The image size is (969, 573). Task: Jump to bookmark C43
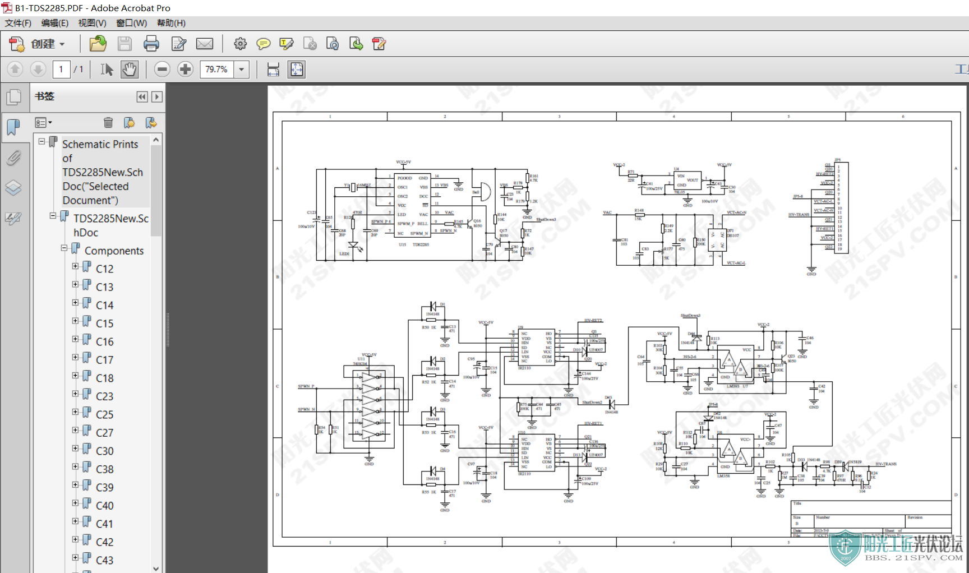[104, 560]
